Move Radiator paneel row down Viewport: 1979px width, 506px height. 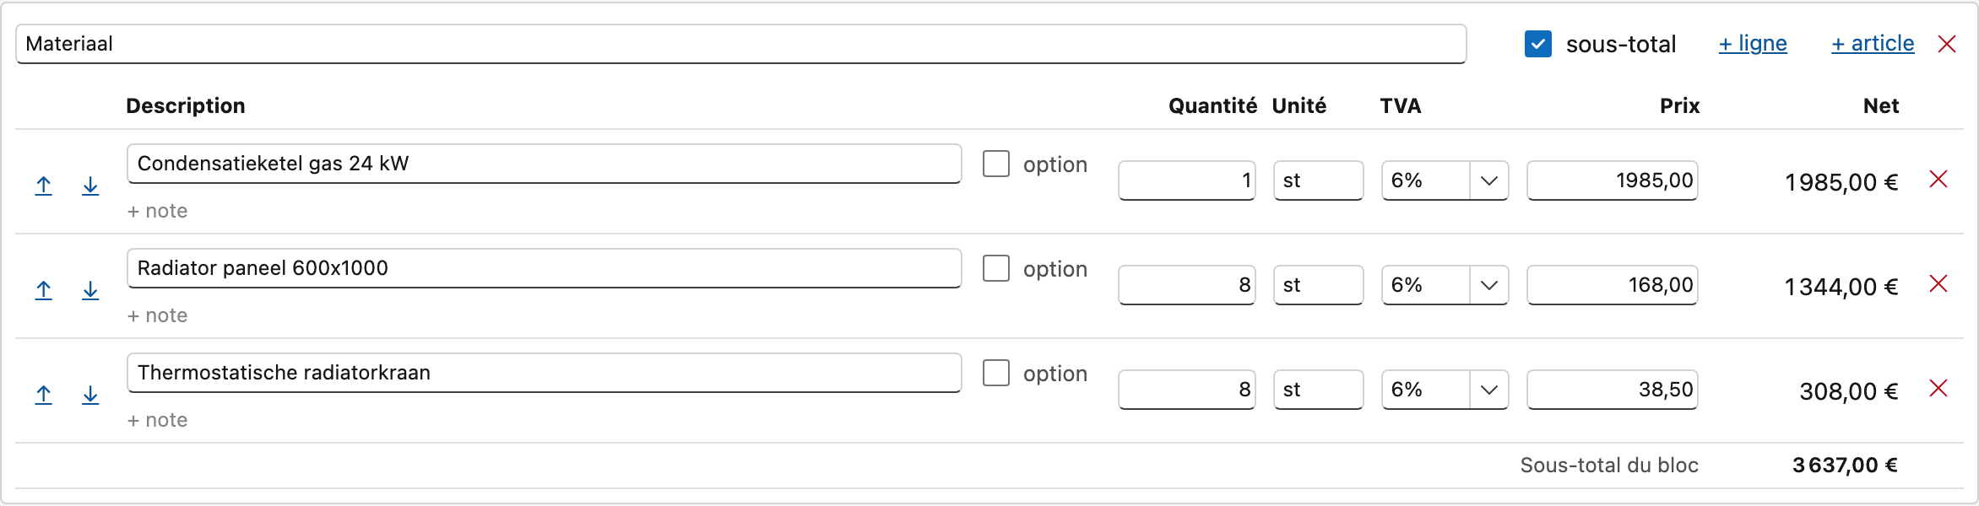click(x=90, y=290)
